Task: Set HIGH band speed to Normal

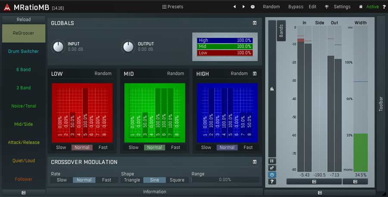Action: (x=227, y=147)
